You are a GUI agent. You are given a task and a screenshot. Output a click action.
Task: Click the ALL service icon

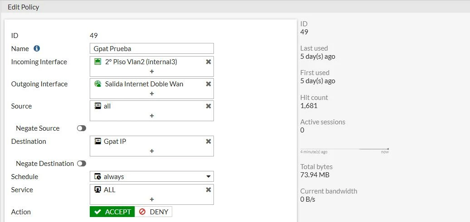pos(97,190)
